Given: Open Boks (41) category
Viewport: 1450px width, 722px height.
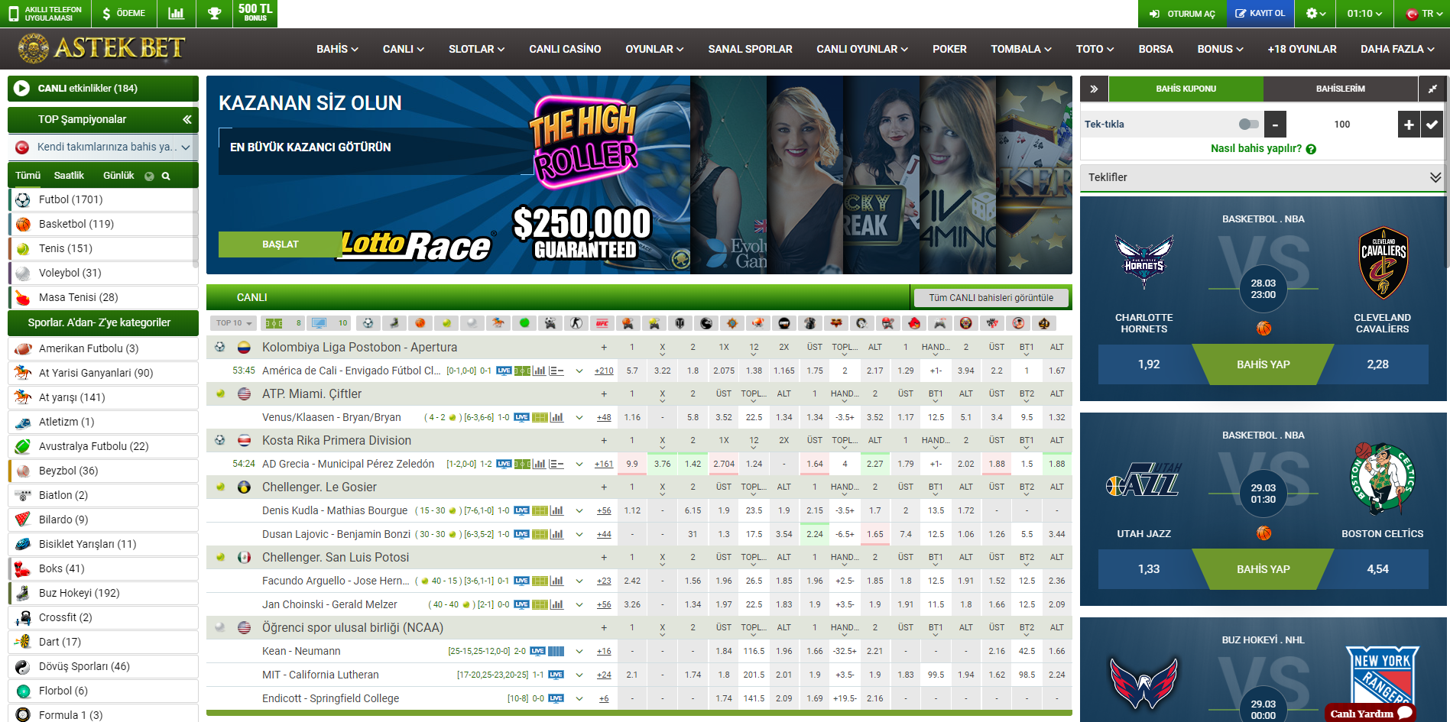Looking at the screenshot, I should tap(103, 568).
